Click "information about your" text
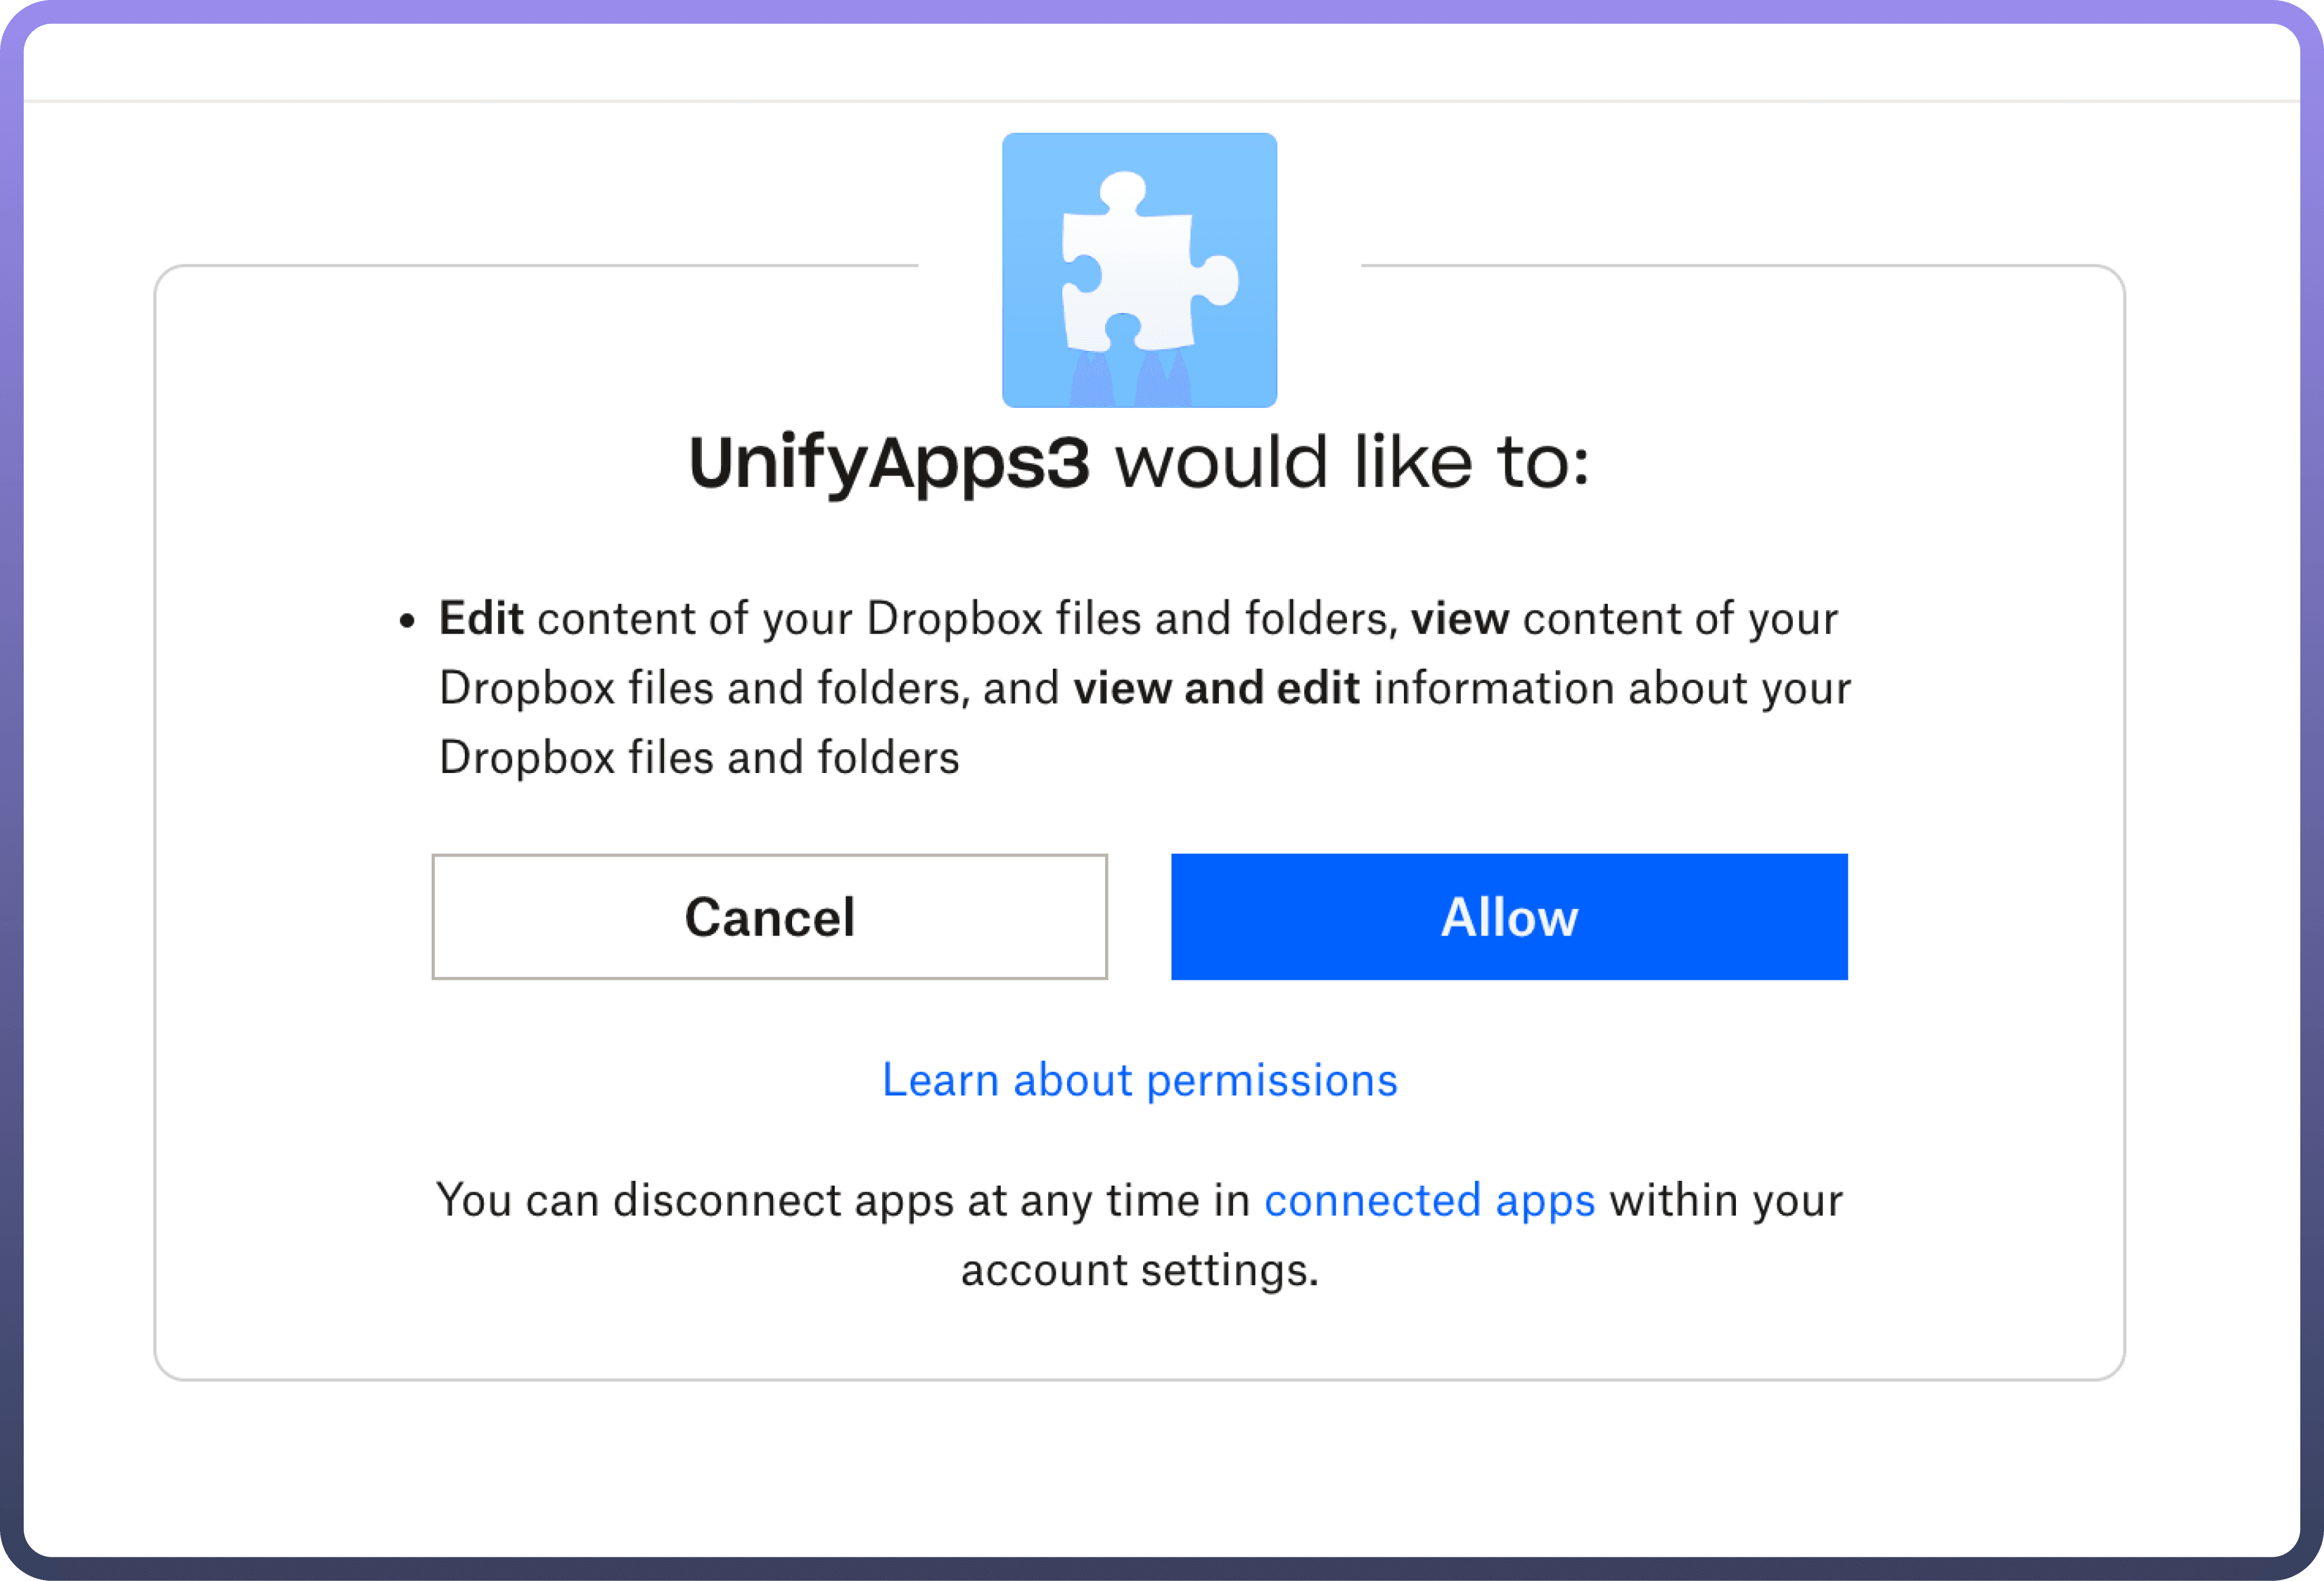2324x1581 pixels. (x=1612, y=689)
